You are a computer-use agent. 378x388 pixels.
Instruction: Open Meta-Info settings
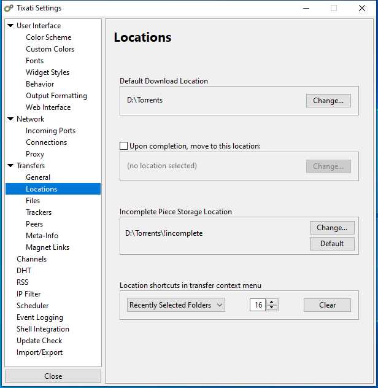42,236
